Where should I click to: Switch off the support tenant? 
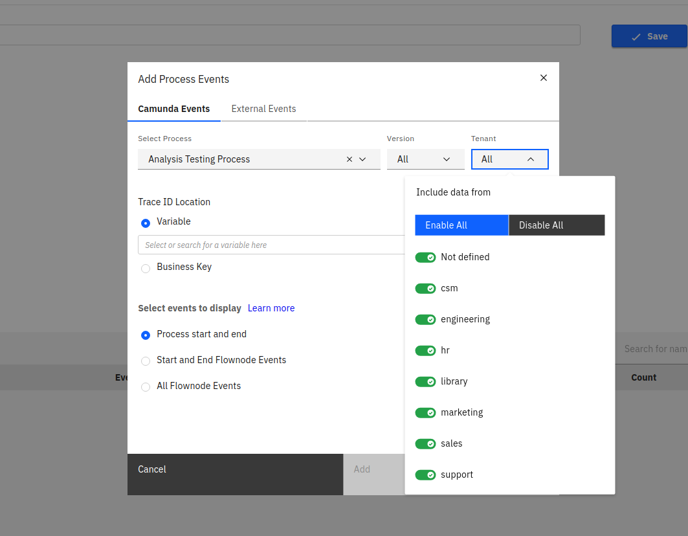click(425, 475)
